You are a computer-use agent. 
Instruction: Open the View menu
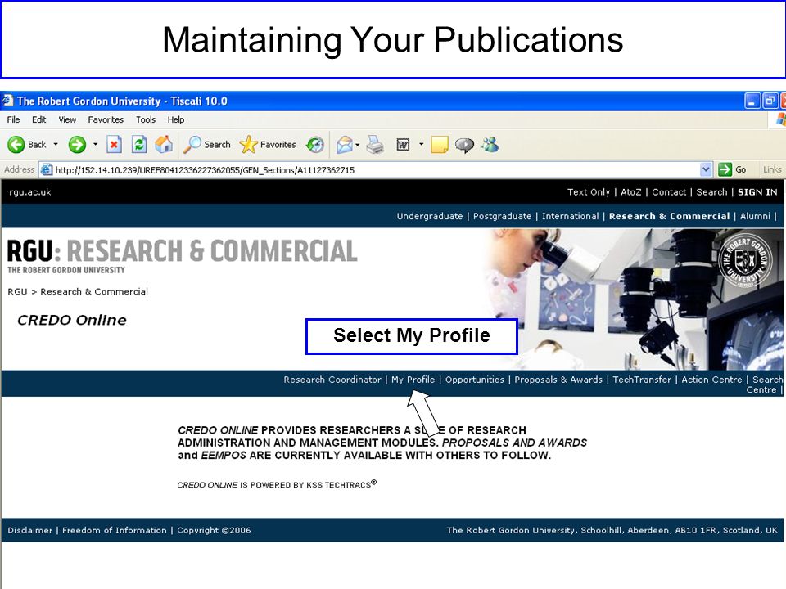click(67, 119)
